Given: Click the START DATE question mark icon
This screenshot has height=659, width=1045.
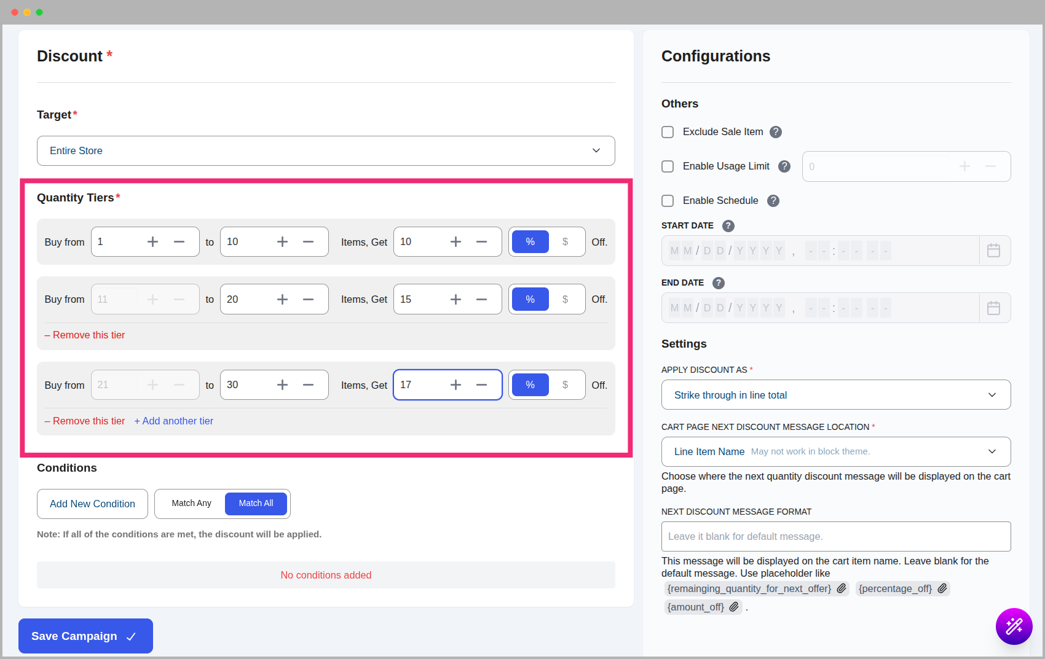Looking at the screenshot, I should [x=728, y=225].
